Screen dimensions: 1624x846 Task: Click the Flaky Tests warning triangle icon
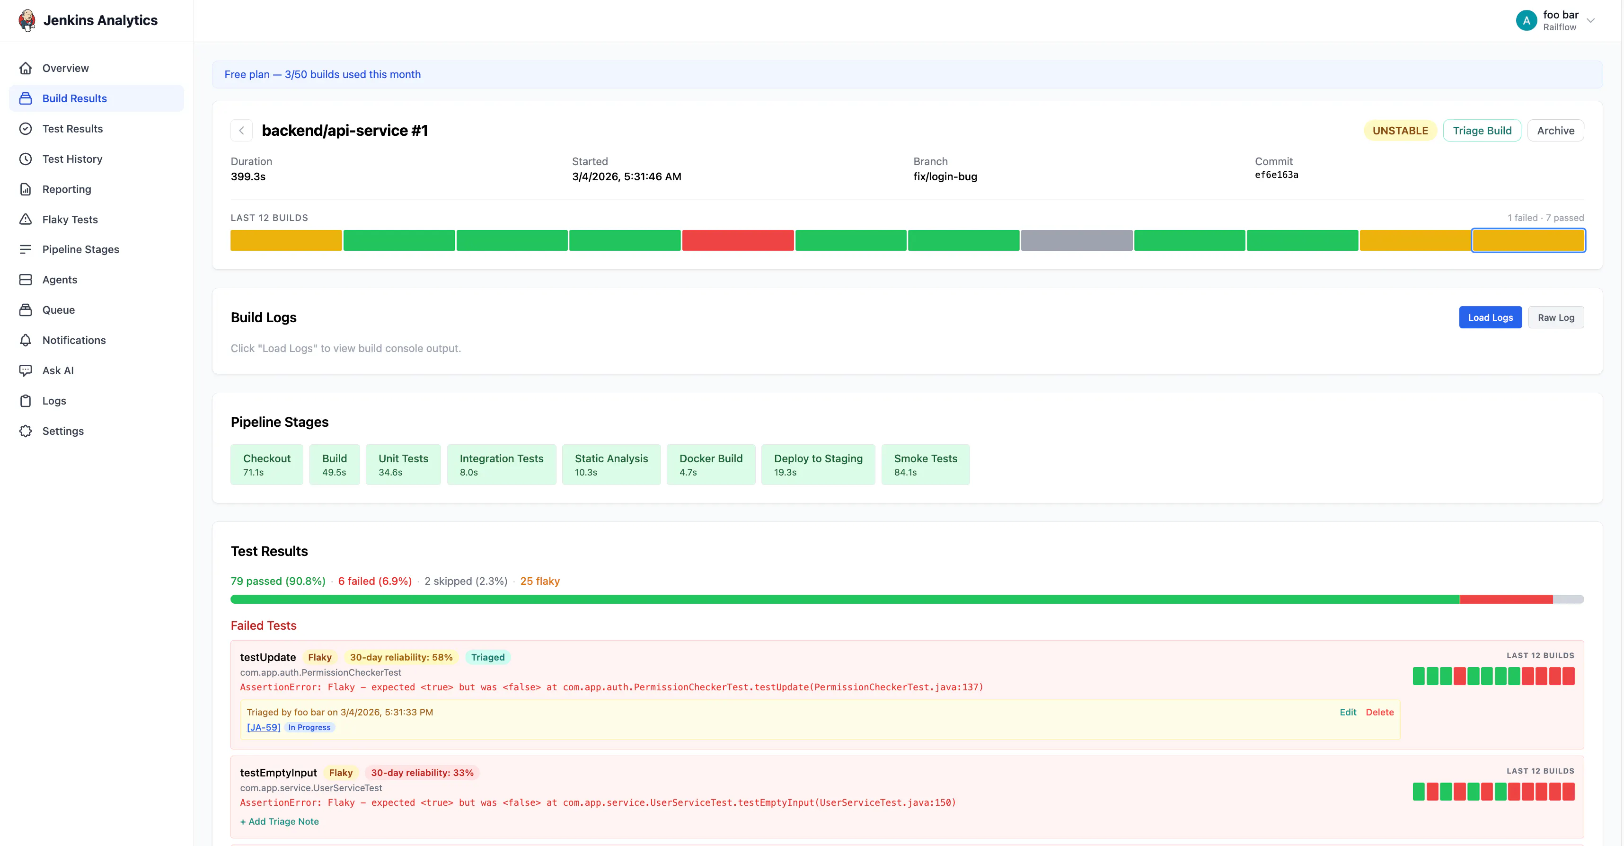pos(25,220)
